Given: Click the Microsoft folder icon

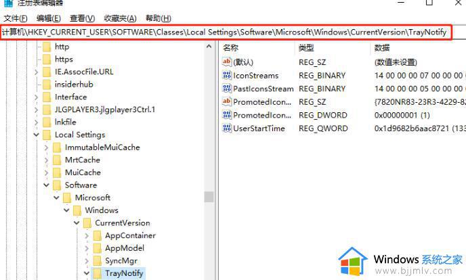Looking at the screenshot, I should pyautogui.click(x=67, y=198).
